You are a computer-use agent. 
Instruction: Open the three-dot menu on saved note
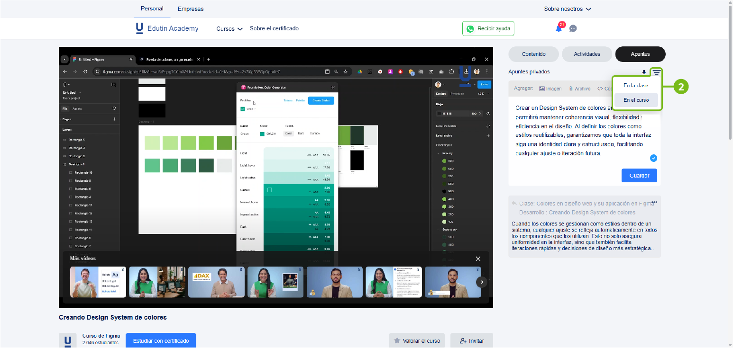point(655,203)
